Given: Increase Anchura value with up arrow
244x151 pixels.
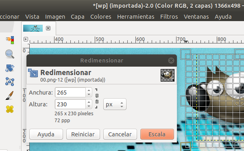Looking at the screenshot, I should tap(89, 91).
